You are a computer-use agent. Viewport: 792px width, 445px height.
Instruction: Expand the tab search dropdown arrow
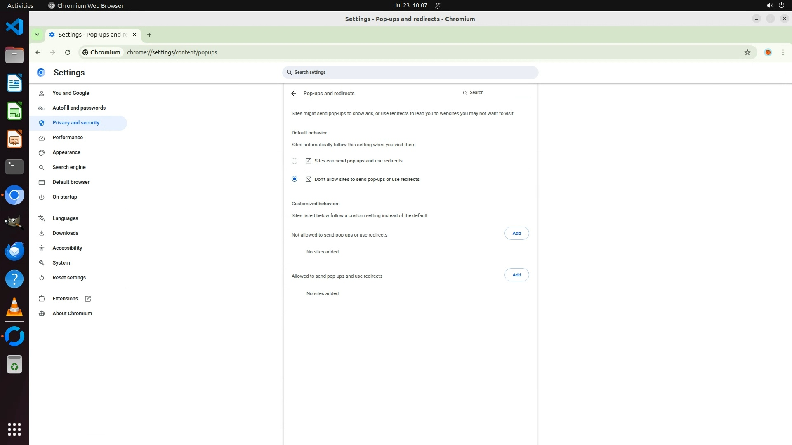pyautogui.click(x=37, y=35)
